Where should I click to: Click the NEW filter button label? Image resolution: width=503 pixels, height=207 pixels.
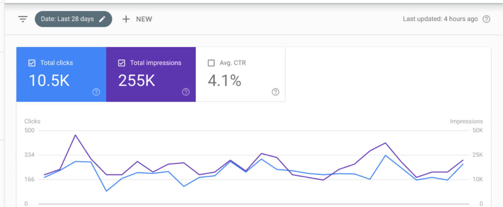coord(144,19)
